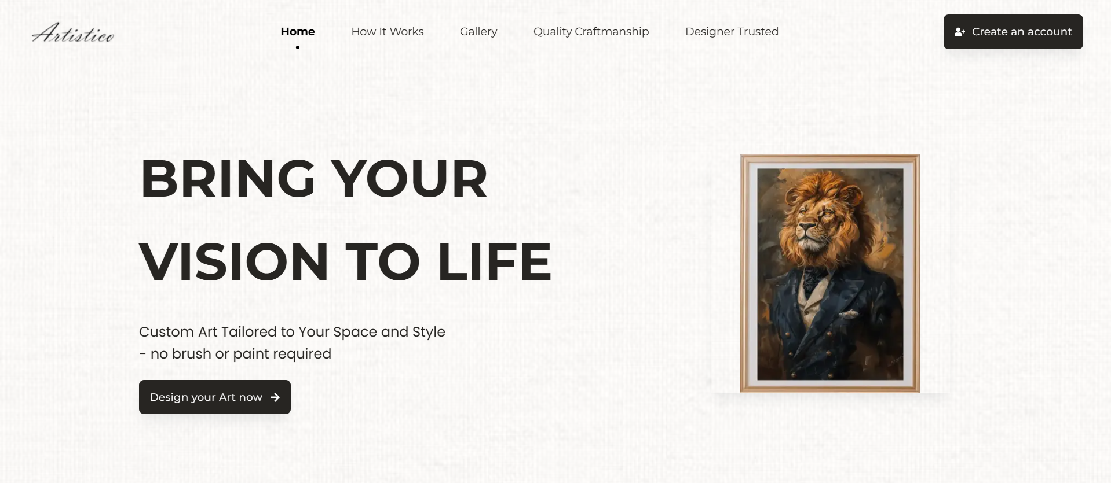
Task: Open the Gallery nav link
Action: pyautogui.click(x=478, y=32)
